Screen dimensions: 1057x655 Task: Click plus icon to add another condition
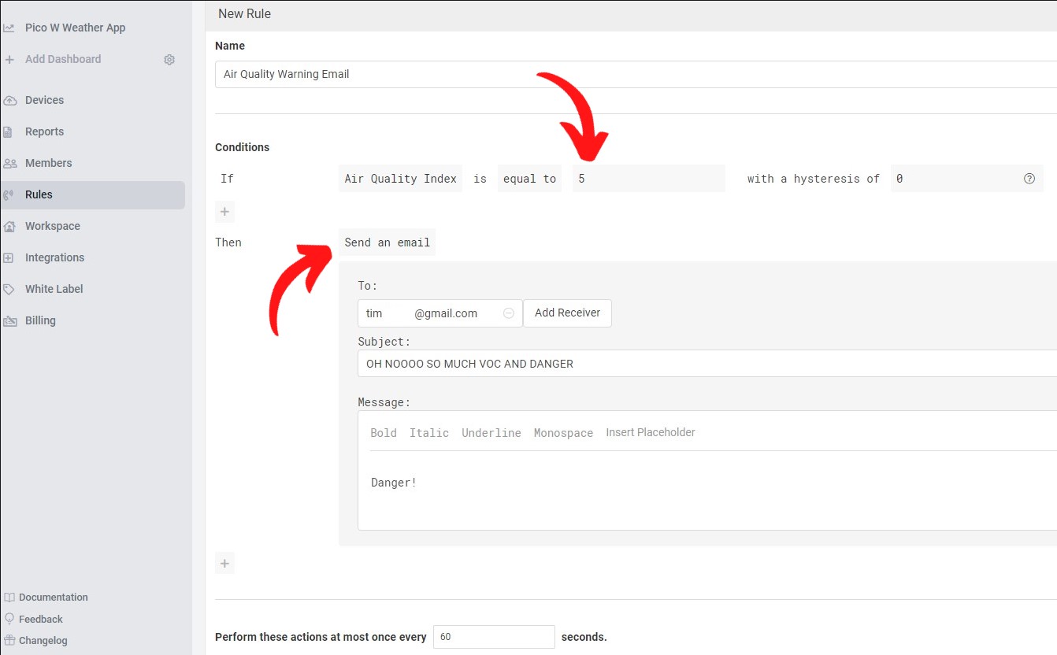coord(224,212)
